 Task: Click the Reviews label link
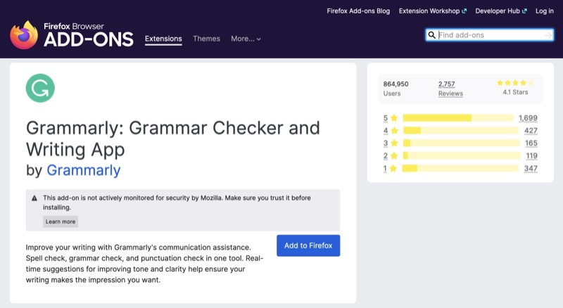pos(450,94)
